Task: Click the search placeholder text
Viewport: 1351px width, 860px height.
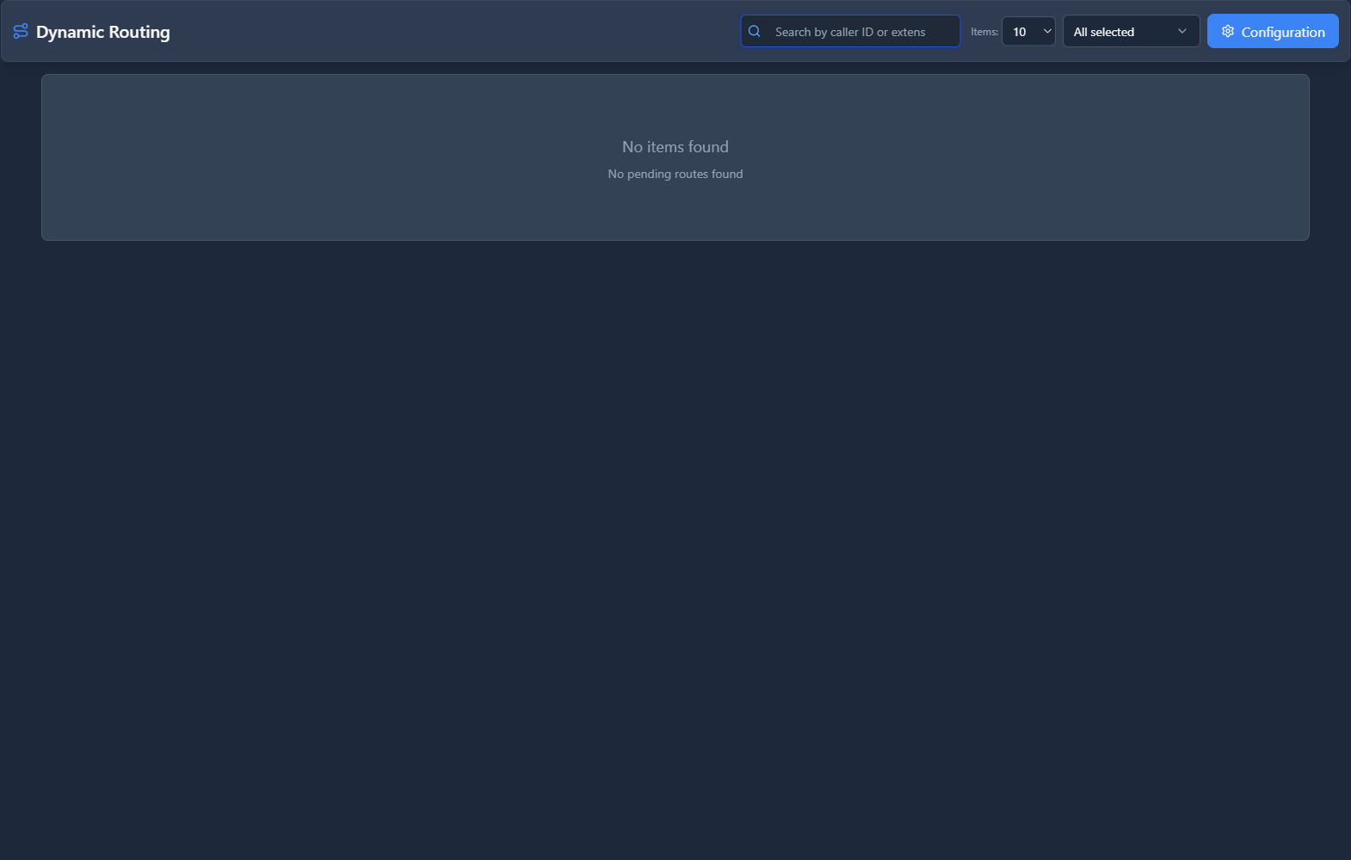Action: 849,32
